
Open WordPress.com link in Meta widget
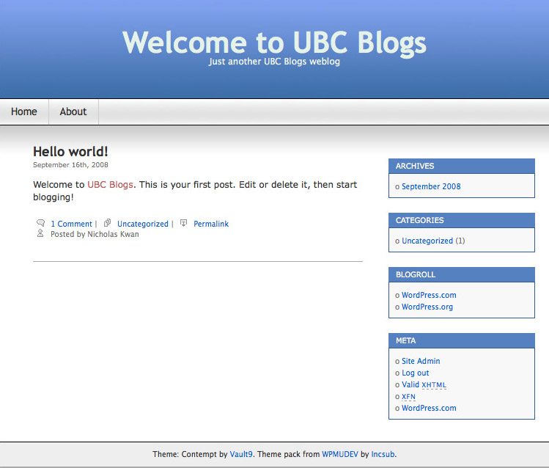click(x=429, y=408)
